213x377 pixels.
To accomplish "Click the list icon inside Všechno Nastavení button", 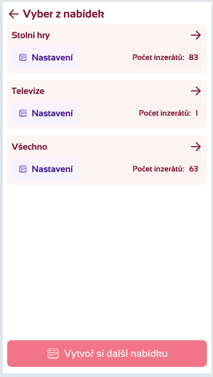I will pyautogui.click(x=22, y=169).
